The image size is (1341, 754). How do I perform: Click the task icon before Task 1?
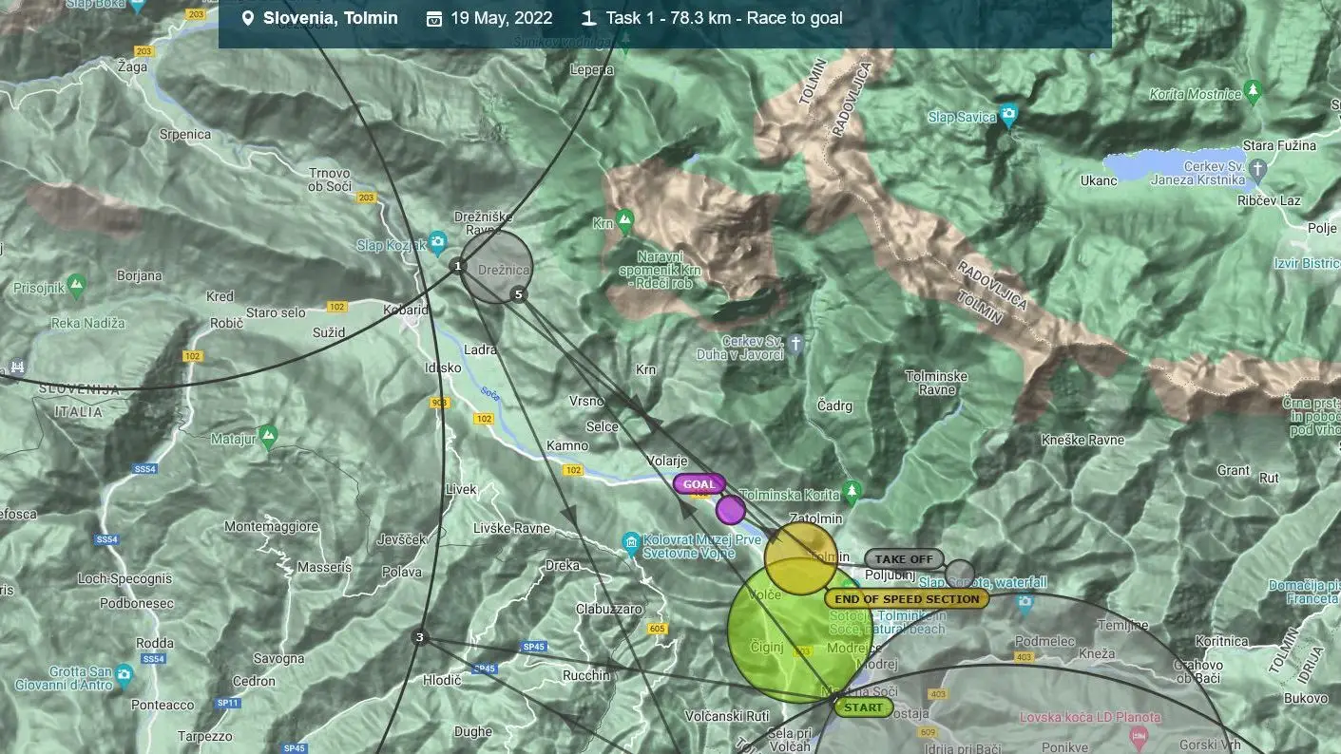pos(589,18)
